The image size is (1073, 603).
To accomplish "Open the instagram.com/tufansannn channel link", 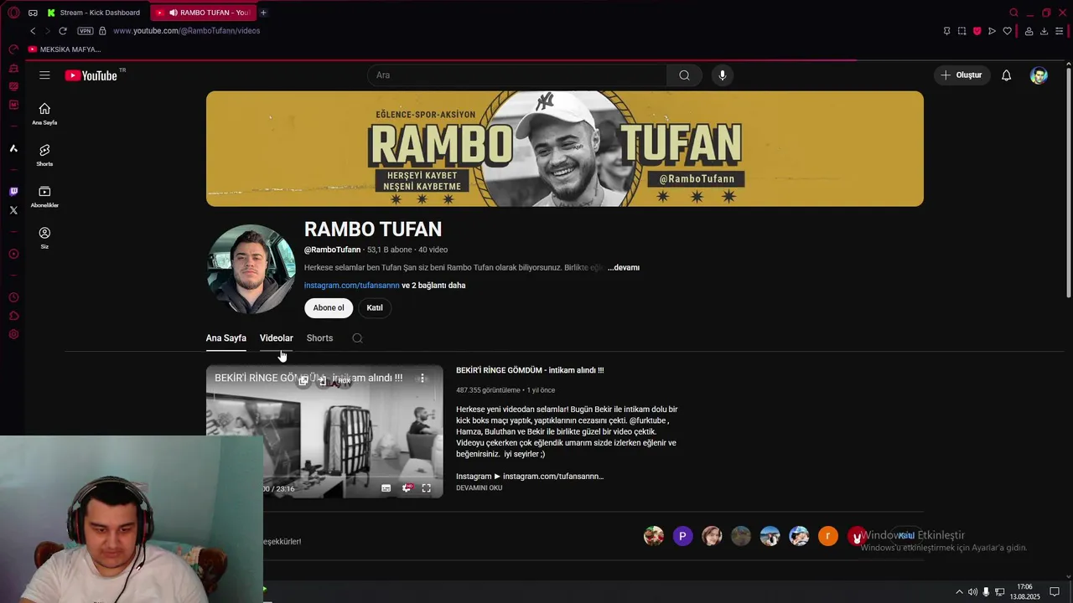I will 351,286.
